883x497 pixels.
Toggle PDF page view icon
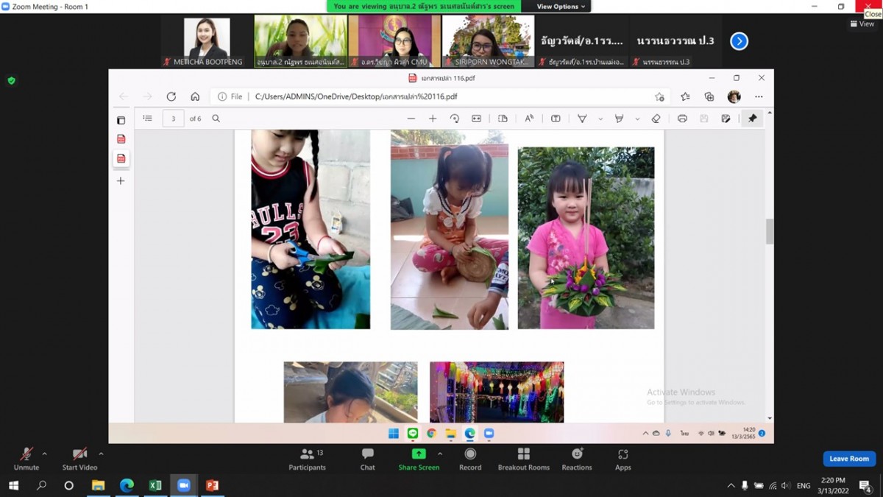pos(503,119)
